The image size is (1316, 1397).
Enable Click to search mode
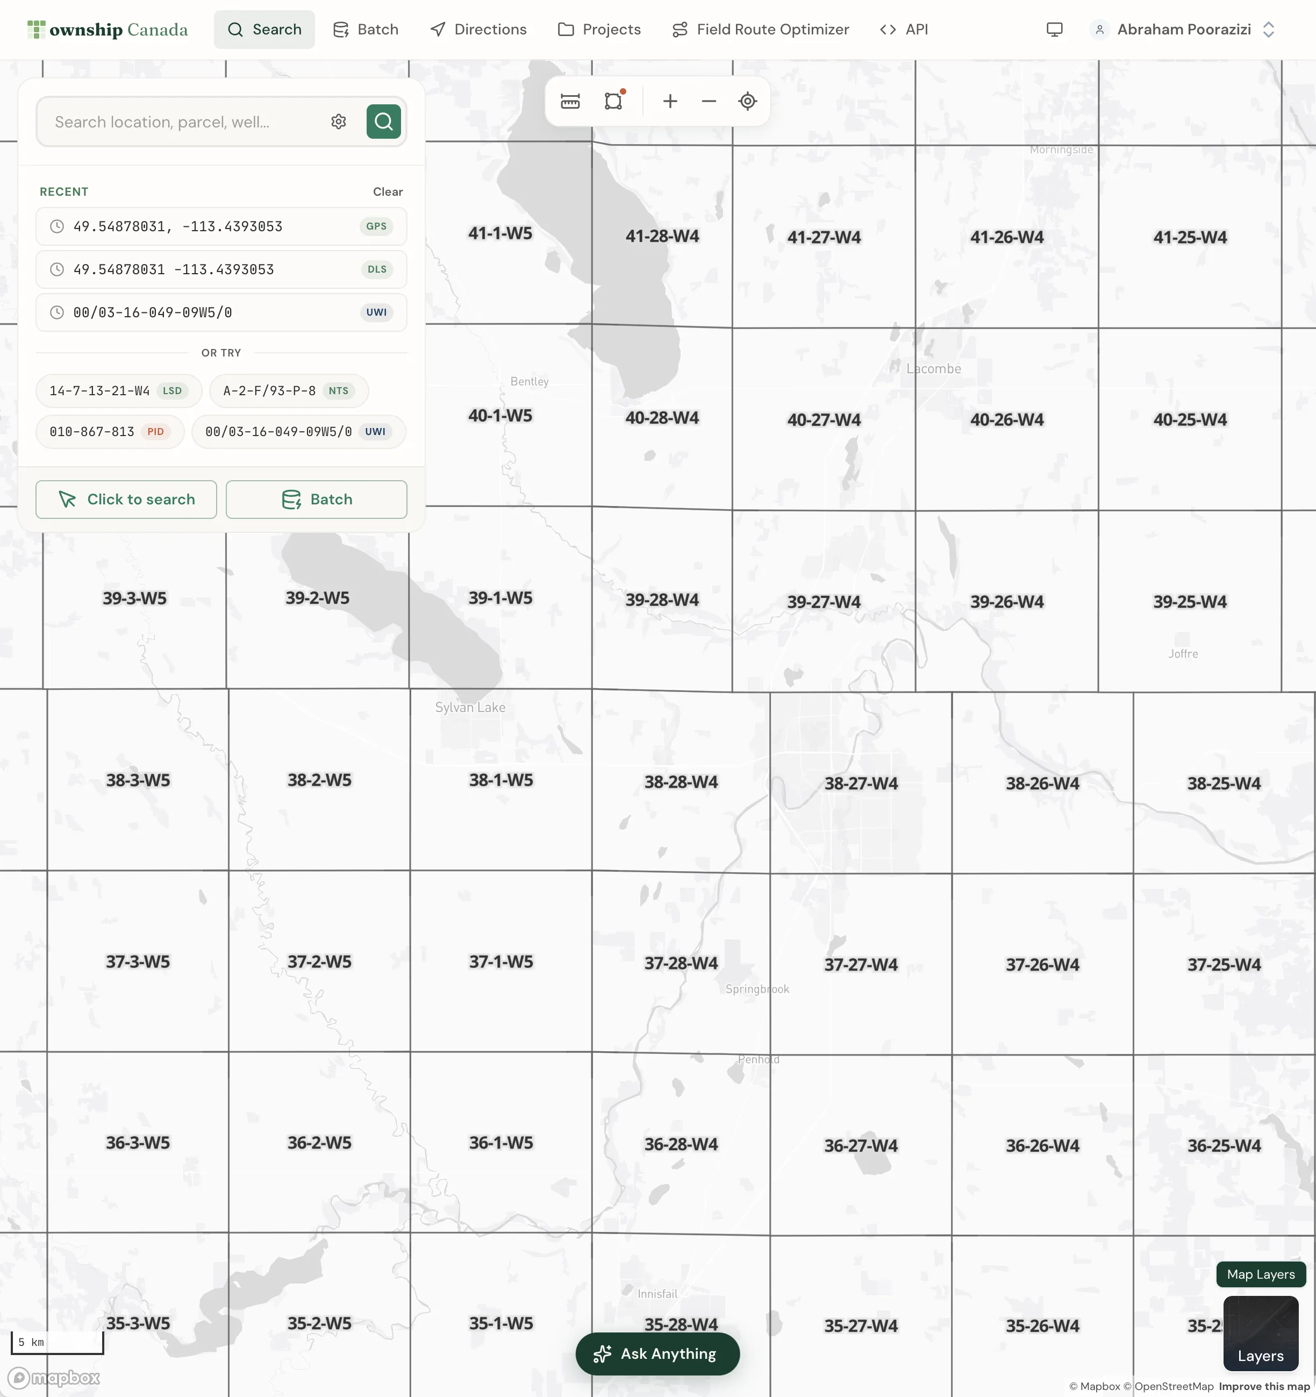click(126, 500)
